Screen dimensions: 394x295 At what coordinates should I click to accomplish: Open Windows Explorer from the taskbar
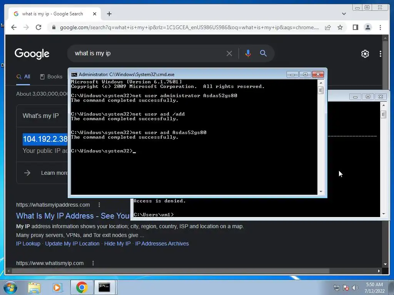click(34, 287)
